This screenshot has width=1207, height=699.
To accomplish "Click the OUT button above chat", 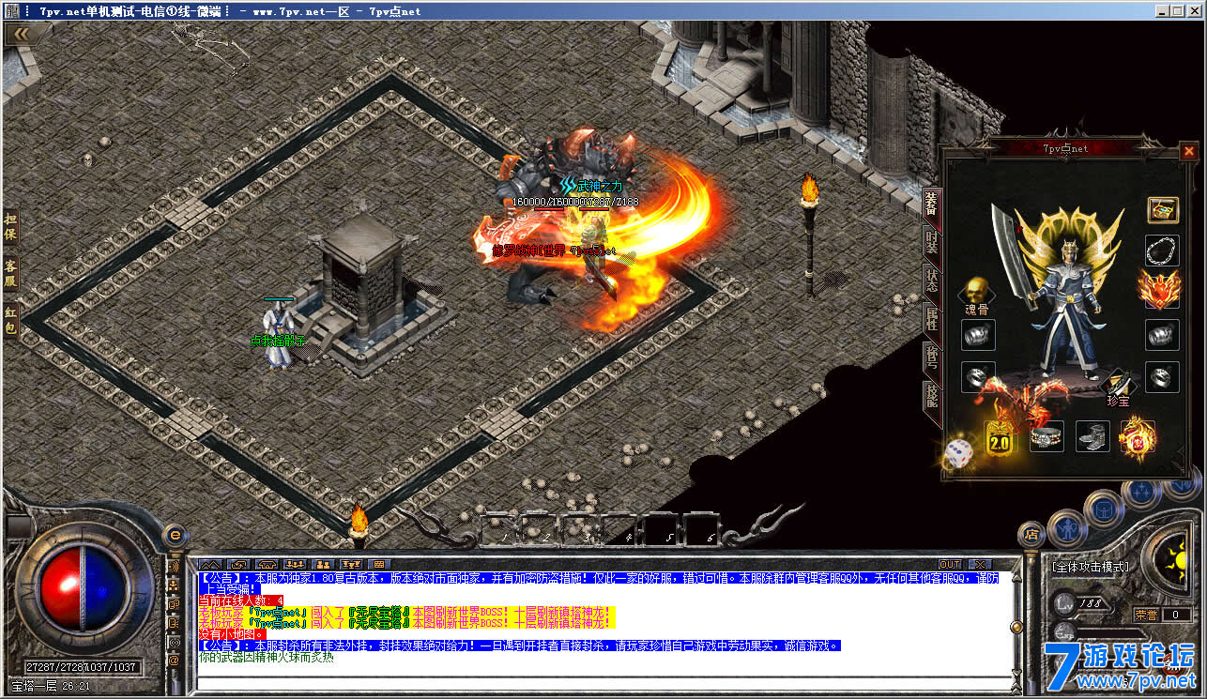I will (x=951, y=564).
